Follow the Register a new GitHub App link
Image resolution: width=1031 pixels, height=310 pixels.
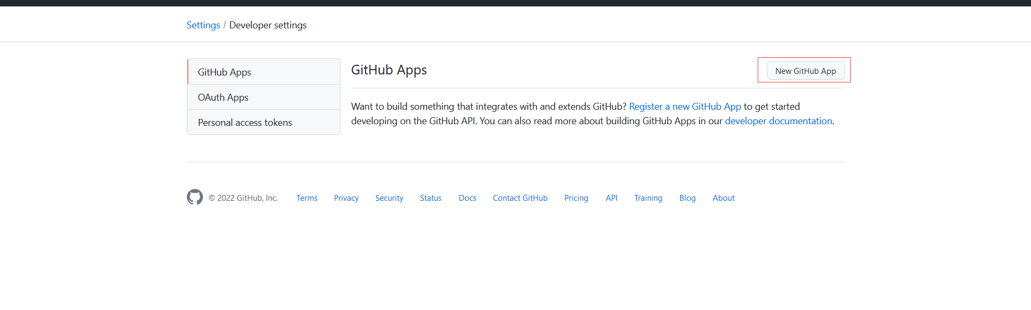685,107
